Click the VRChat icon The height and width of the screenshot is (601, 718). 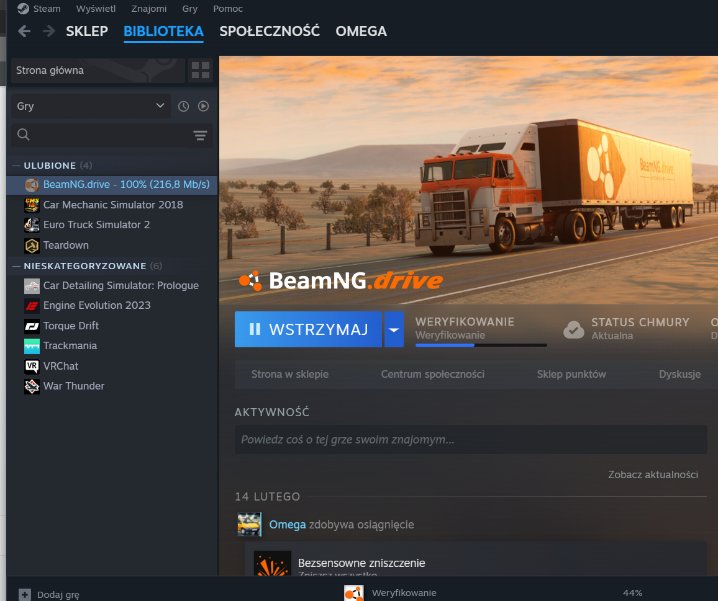click(32, 367)
